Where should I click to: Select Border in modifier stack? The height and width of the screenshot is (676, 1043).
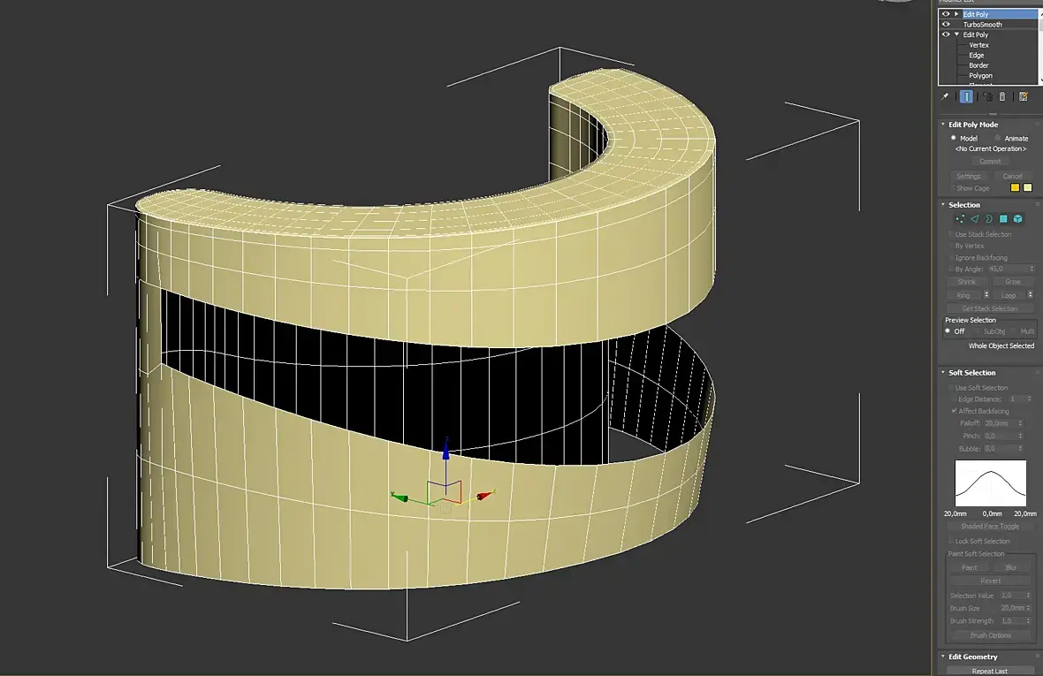[978, 65]
